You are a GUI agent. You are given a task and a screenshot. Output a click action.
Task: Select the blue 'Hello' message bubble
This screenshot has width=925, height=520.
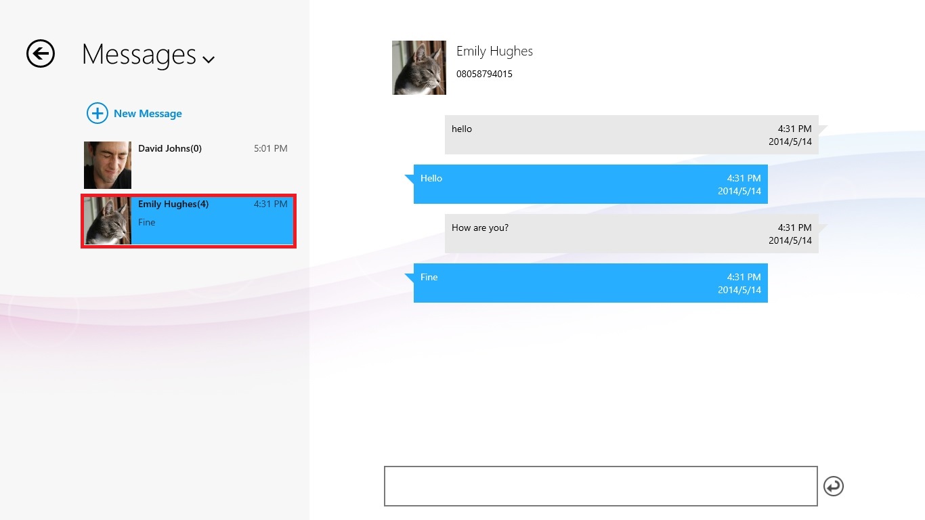click(x=590, y=184)
